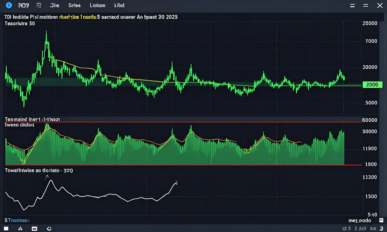This screenshot has width=387, height=232.
Task: Click the white square icon above bottom-right tray
Action: pyautogui.click(x=382, y=220)
